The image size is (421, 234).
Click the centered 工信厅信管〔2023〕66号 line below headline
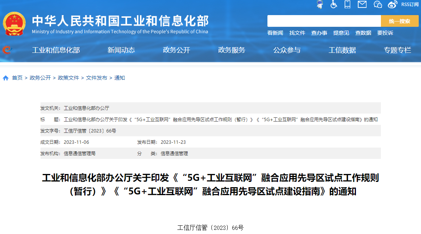210,228
